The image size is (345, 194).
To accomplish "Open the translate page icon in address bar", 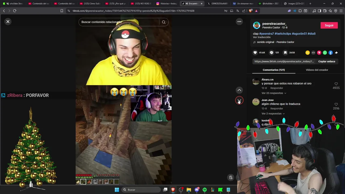I will point(237,11).
